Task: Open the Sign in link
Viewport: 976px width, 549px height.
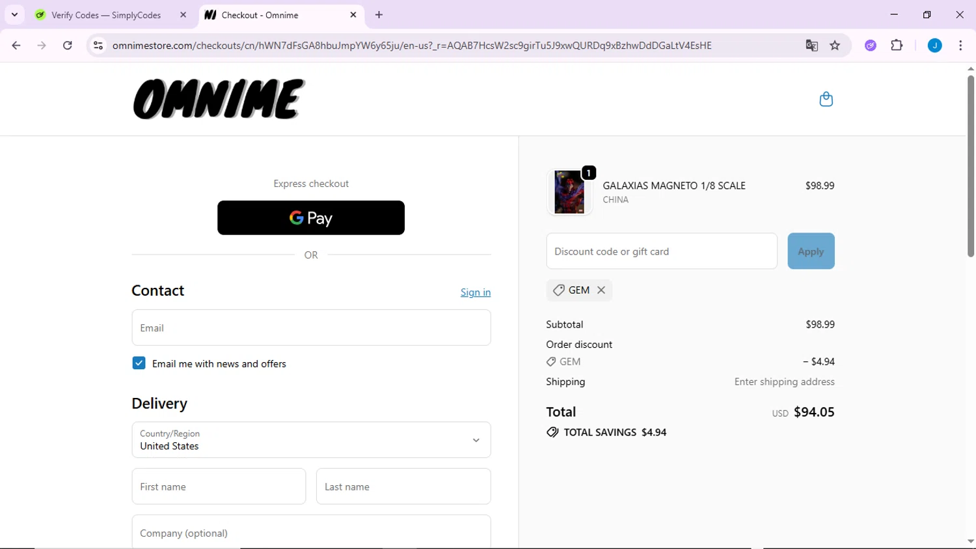Action: pyautogui.click(x=476, y=292)
